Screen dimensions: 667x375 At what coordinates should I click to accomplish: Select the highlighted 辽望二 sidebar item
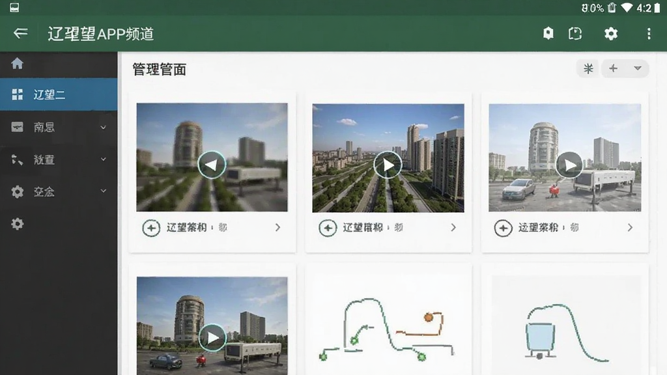[x=59, y=94]
